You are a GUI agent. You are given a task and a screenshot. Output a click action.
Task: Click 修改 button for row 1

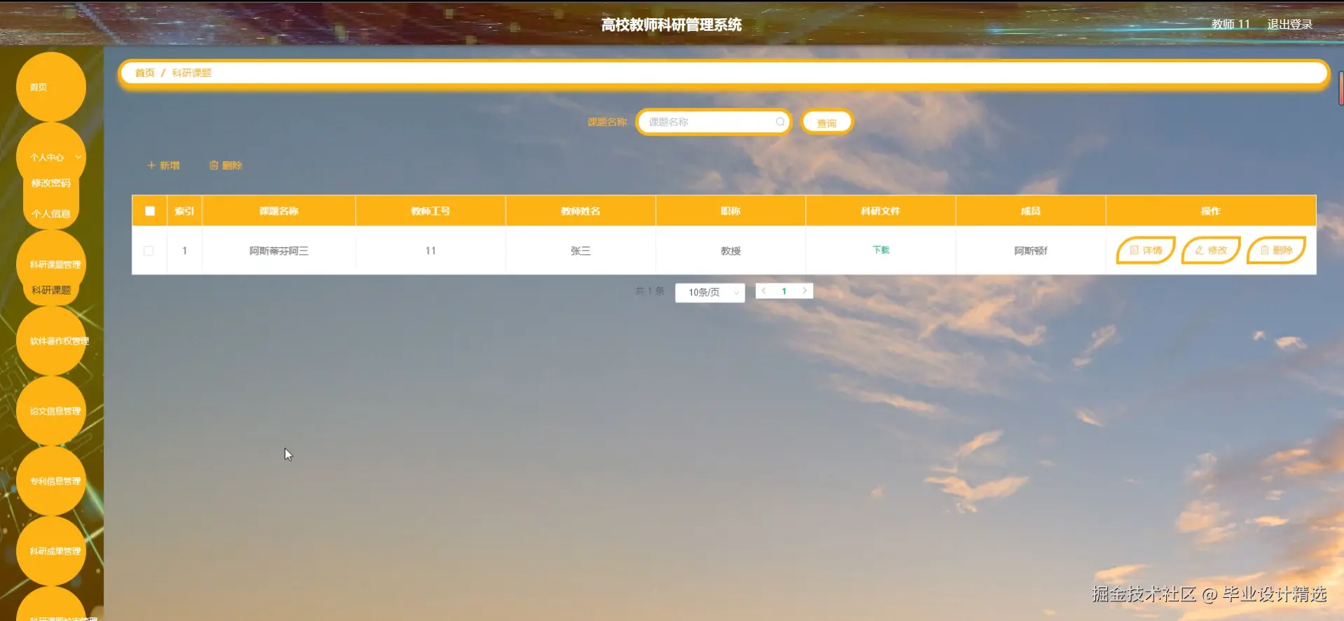coord(1210,250)
